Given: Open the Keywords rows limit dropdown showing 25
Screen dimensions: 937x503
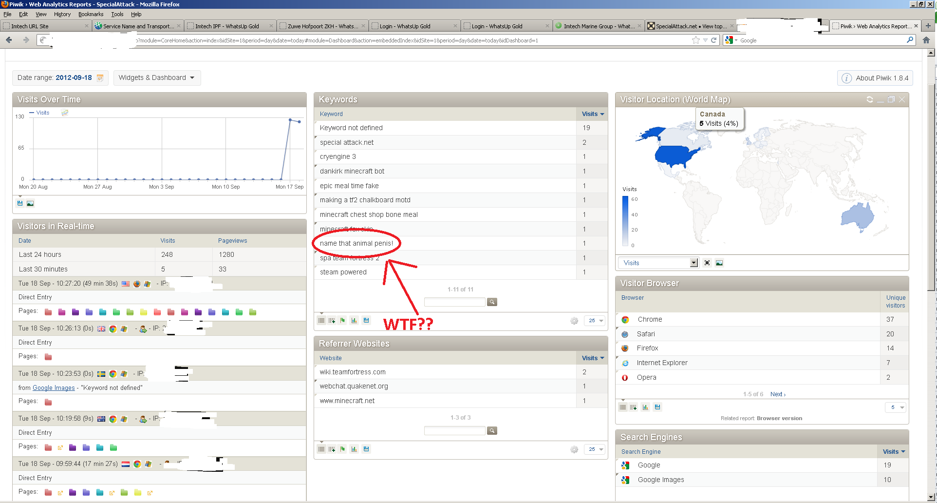Looking at the screenshot, I should (x=595, y=321).
